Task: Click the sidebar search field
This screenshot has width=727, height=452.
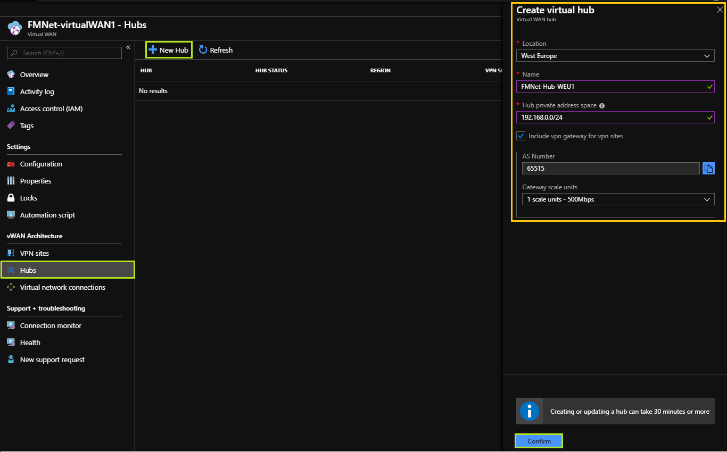Action: [x=64, y=53]
